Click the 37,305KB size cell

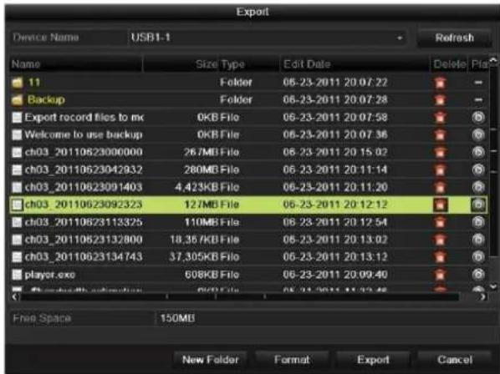click(194, 257)
